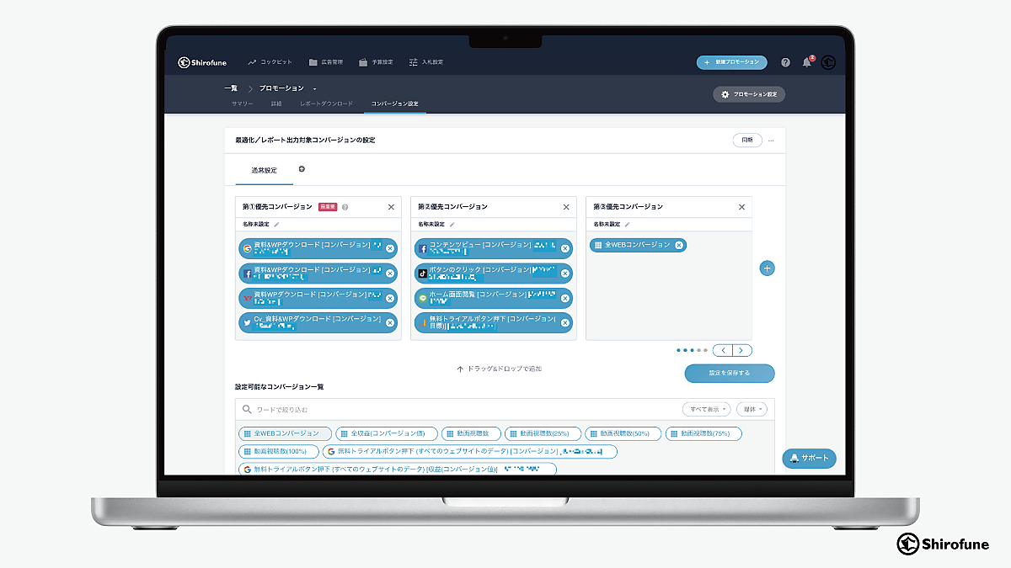Open the three-dot more options menu
The height and width of the screenshot is (568, 1011).
[771, 141]
